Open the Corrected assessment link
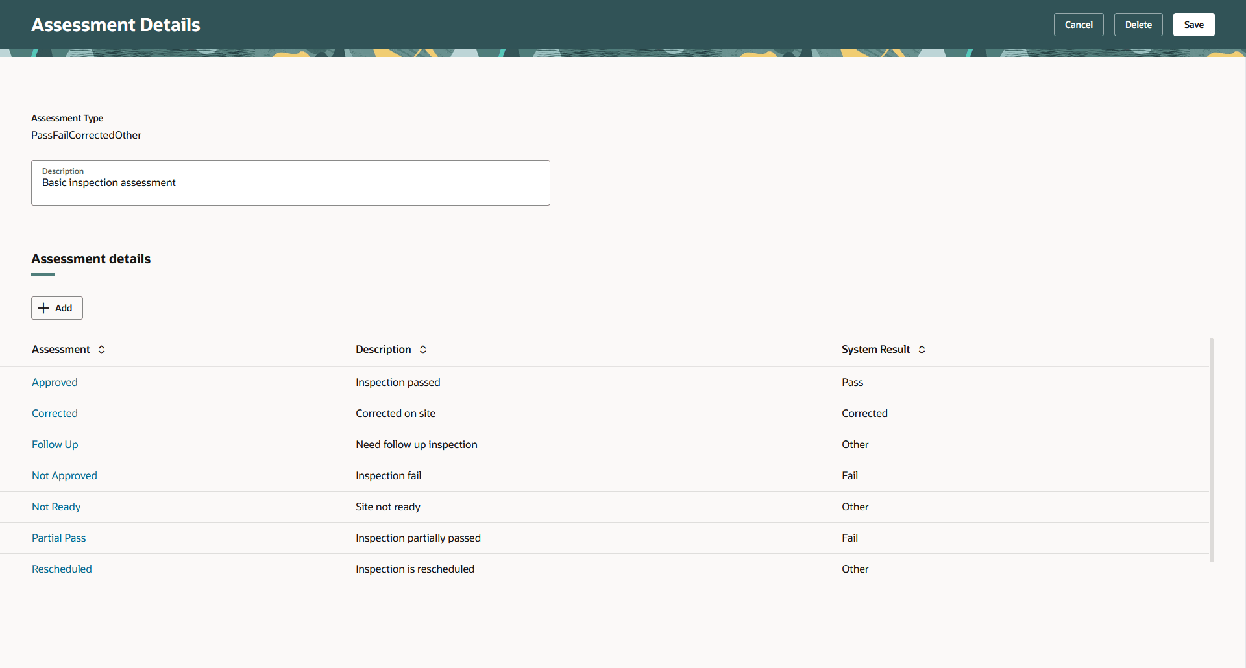 pos(55,414)
